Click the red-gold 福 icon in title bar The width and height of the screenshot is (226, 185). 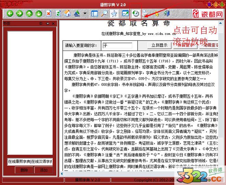[216, 4]
